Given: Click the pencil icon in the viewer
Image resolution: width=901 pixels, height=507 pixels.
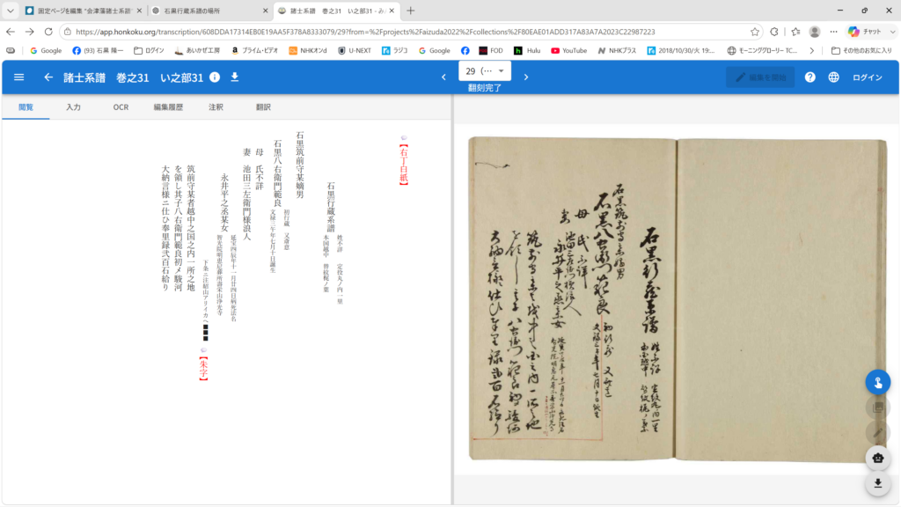Looking at the screenshot, I should coord(878,433).
